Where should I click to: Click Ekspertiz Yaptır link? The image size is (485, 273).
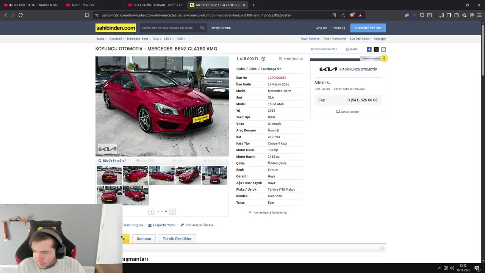click(x=162, y=225)
